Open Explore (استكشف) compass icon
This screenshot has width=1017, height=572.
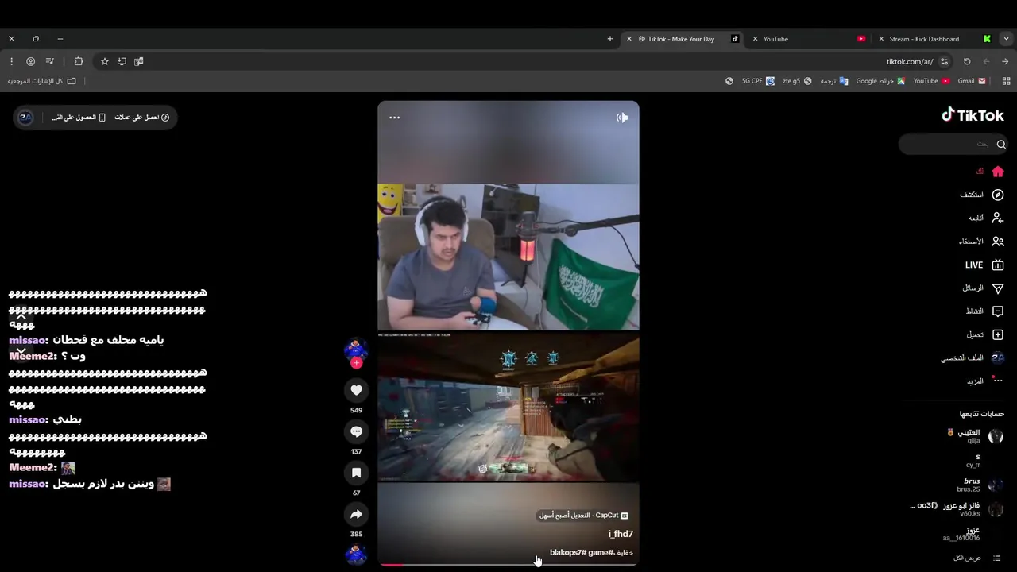point(998,195)
